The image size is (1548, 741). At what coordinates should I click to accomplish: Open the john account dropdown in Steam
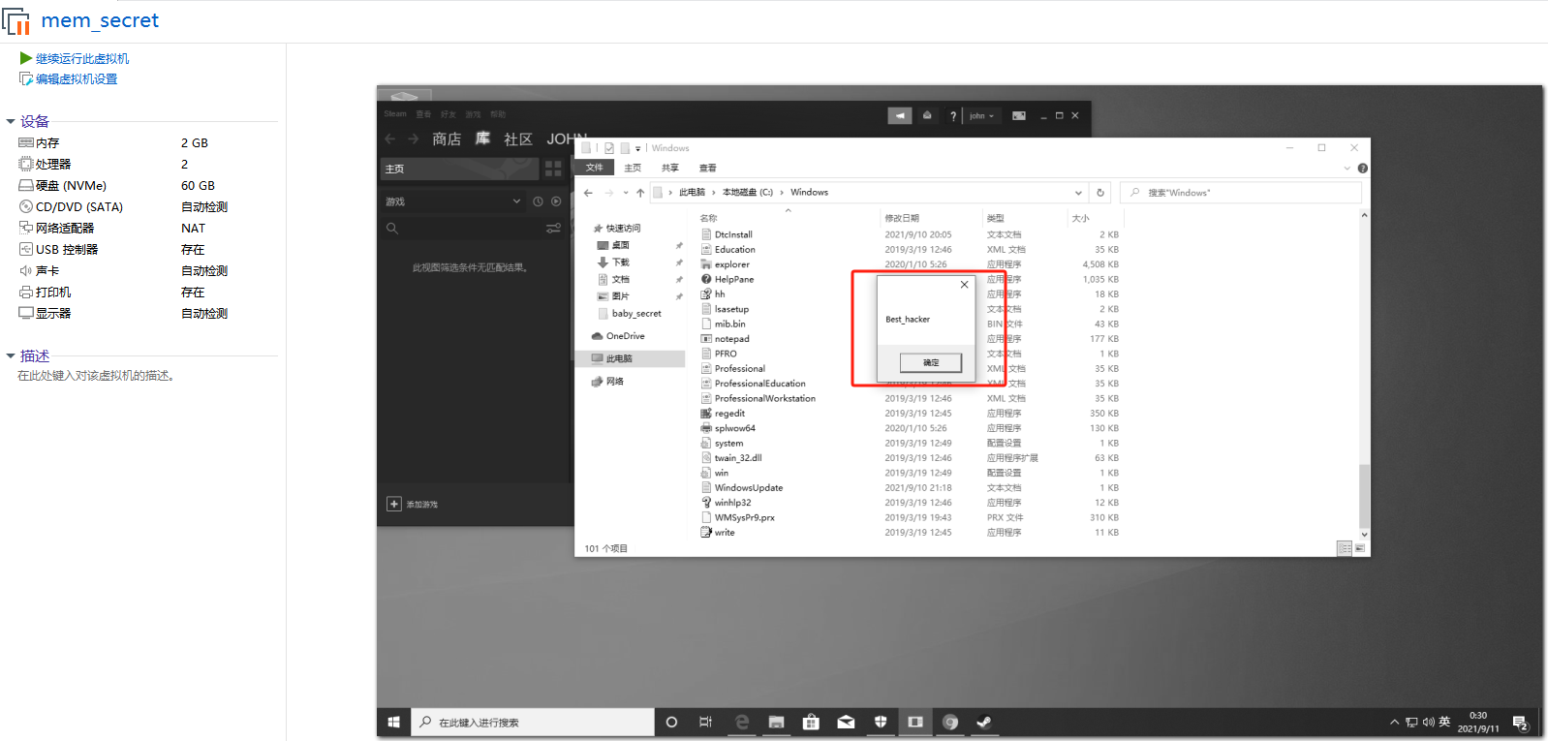981,116
